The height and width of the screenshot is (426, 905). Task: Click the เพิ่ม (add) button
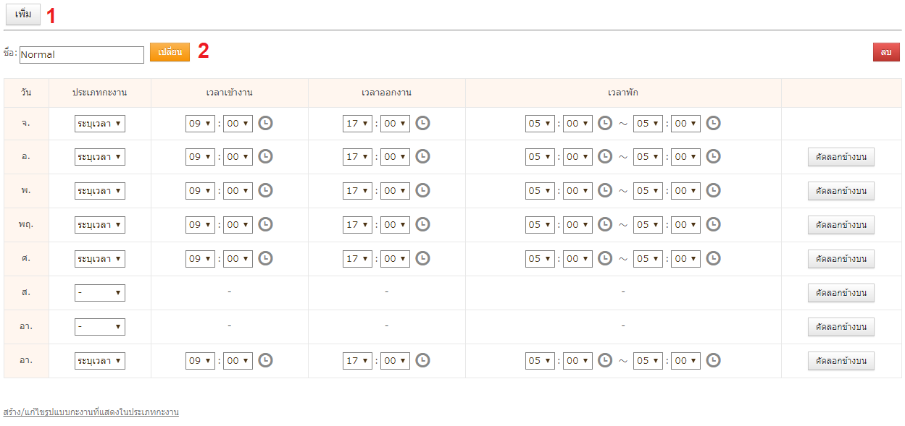pyautogui.click(x=23, y=14)
